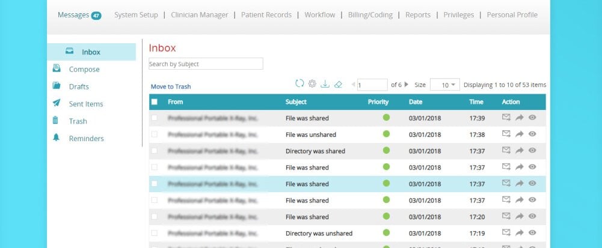Viewport: 602px width, 248px height.
Task: Check the box for the Directory was unshared message
Action: 155,233
